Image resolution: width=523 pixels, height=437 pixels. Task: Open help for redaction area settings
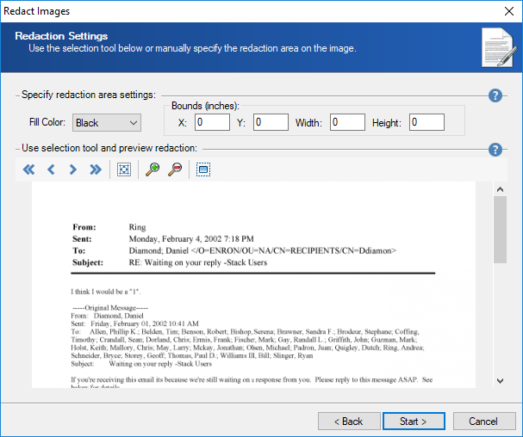coord(495,95)
